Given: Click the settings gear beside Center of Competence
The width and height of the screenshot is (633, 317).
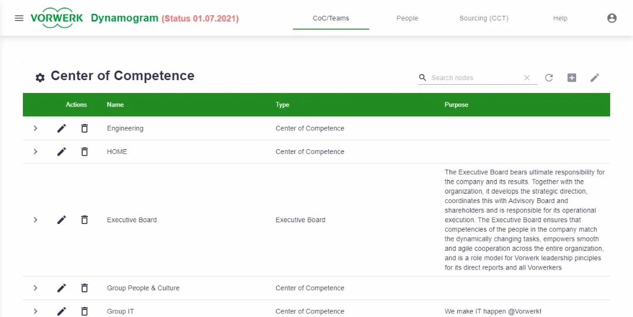Looking at the screenshot, I should pyautogui.click(x=40, y=78).
